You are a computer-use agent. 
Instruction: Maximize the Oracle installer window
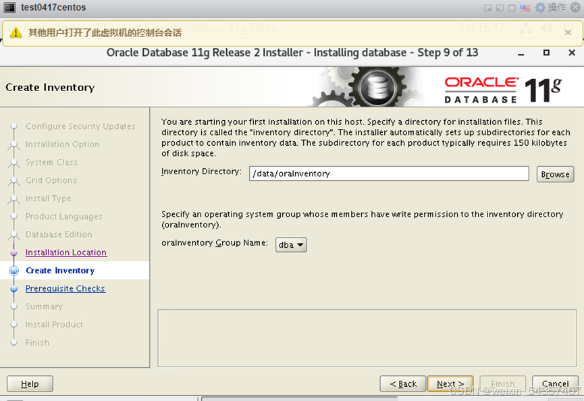point(546,53)
